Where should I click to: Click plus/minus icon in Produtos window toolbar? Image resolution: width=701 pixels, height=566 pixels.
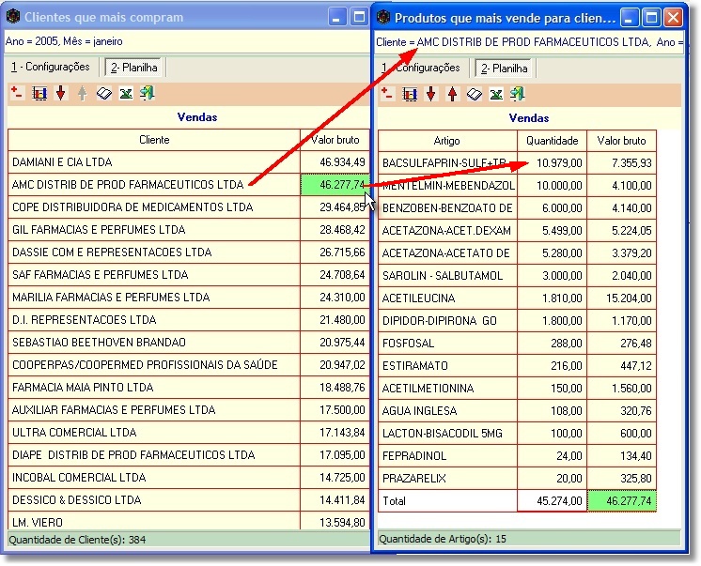tap(387, 94)
